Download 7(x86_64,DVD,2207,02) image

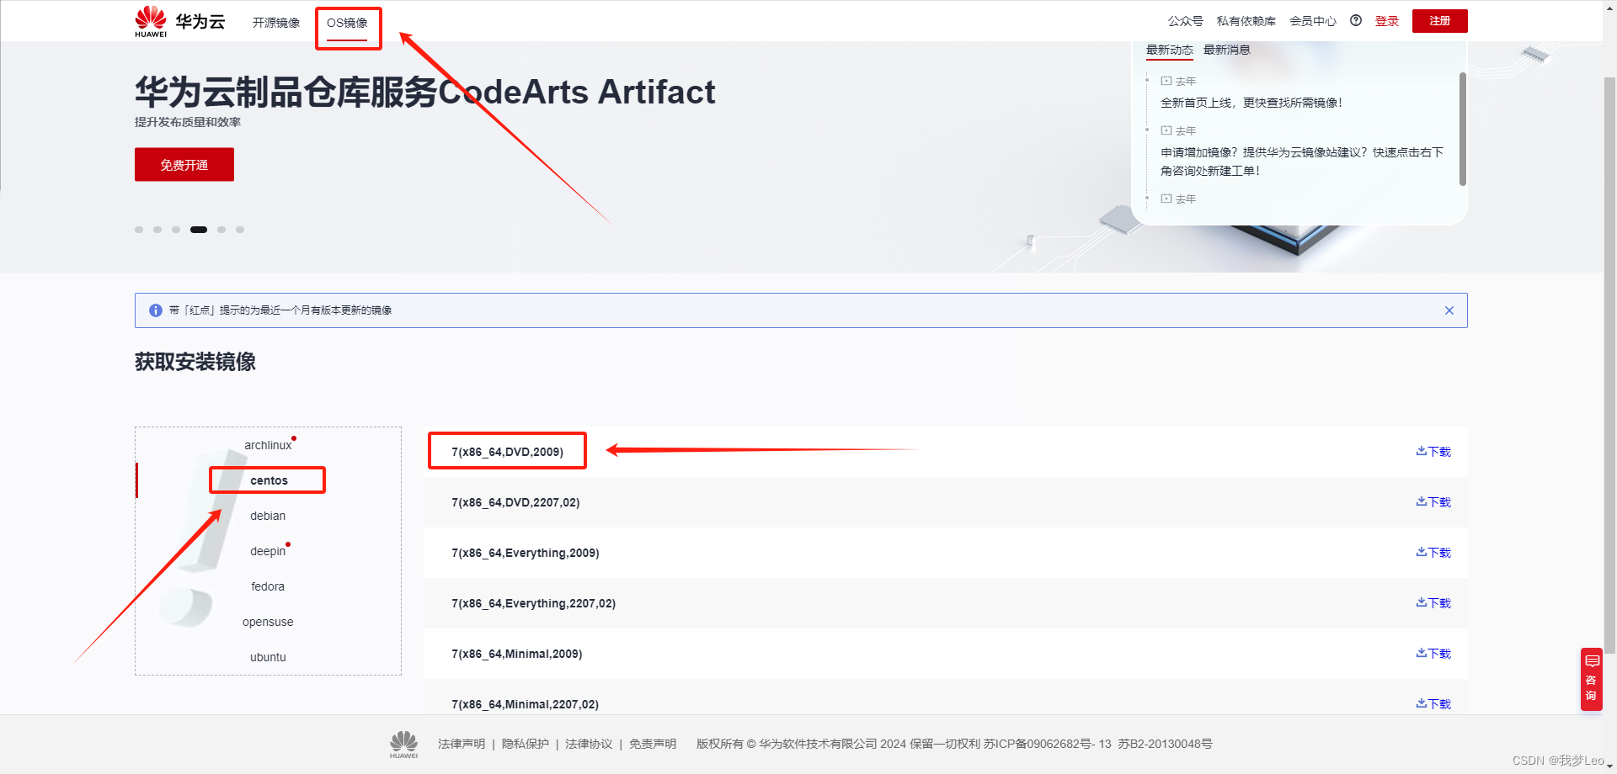coord(1433,502)
